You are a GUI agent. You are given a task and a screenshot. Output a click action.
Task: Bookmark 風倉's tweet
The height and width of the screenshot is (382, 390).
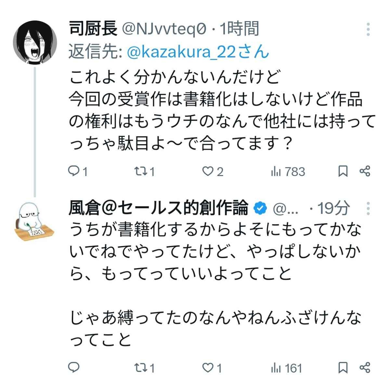click(x=343, y=367)
